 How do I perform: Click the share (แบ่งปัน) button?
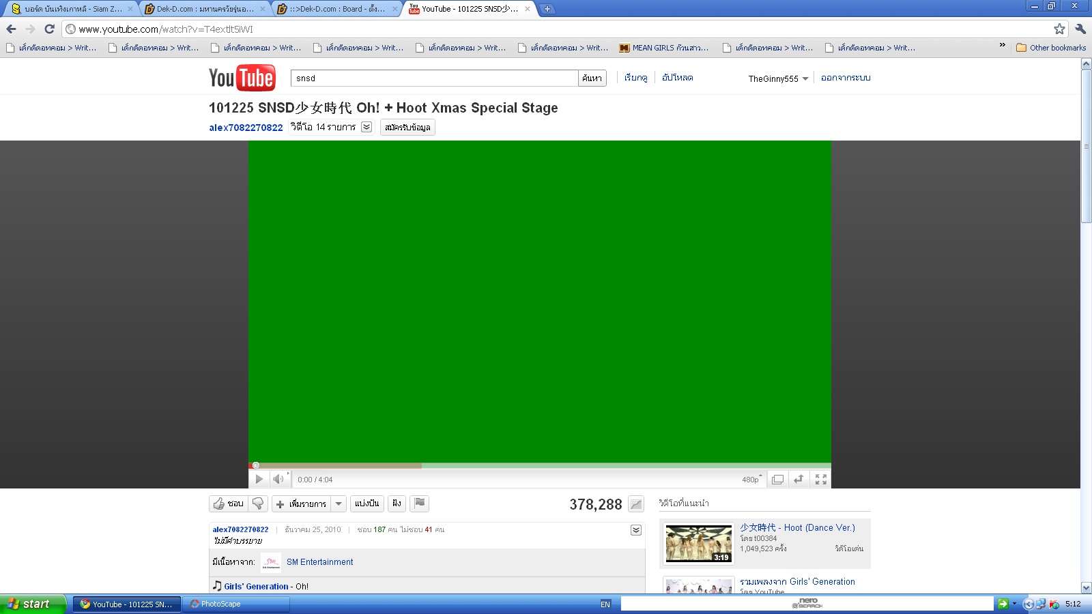click(x=367, y=503)
